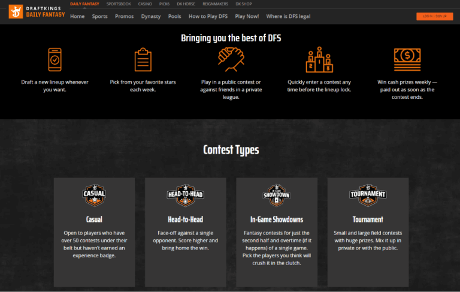
Task: Open the Pick6 tab
Action: point(164,4)
